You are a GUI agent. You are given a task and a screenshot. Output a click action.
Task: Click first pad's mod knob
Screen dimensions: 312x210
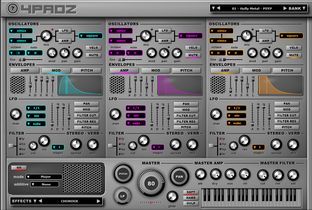pyautogui.click(x=52, y=53)
